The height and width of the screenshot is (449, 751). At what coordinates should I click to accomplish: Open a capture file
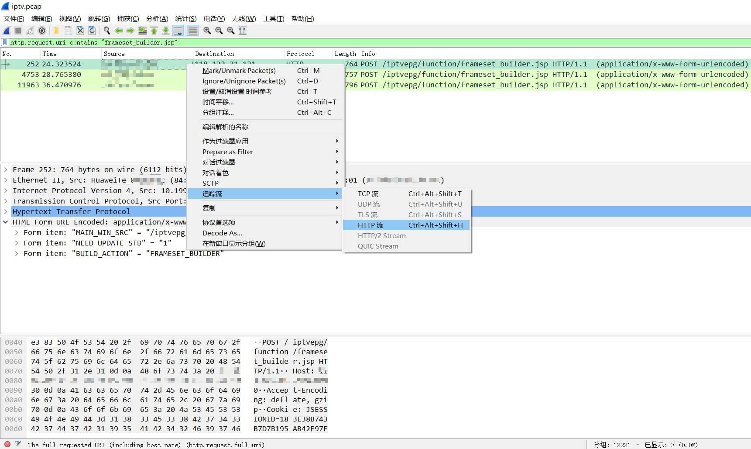tap(56, 31)
